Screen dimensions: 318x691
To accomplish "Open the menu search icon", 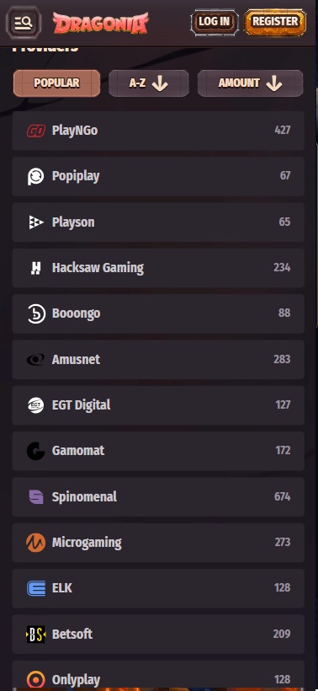I will pyautogui.click(x=24, y=22).
